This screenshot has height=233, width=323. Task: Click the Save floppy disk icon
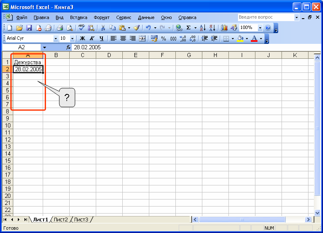pos(29,28)
